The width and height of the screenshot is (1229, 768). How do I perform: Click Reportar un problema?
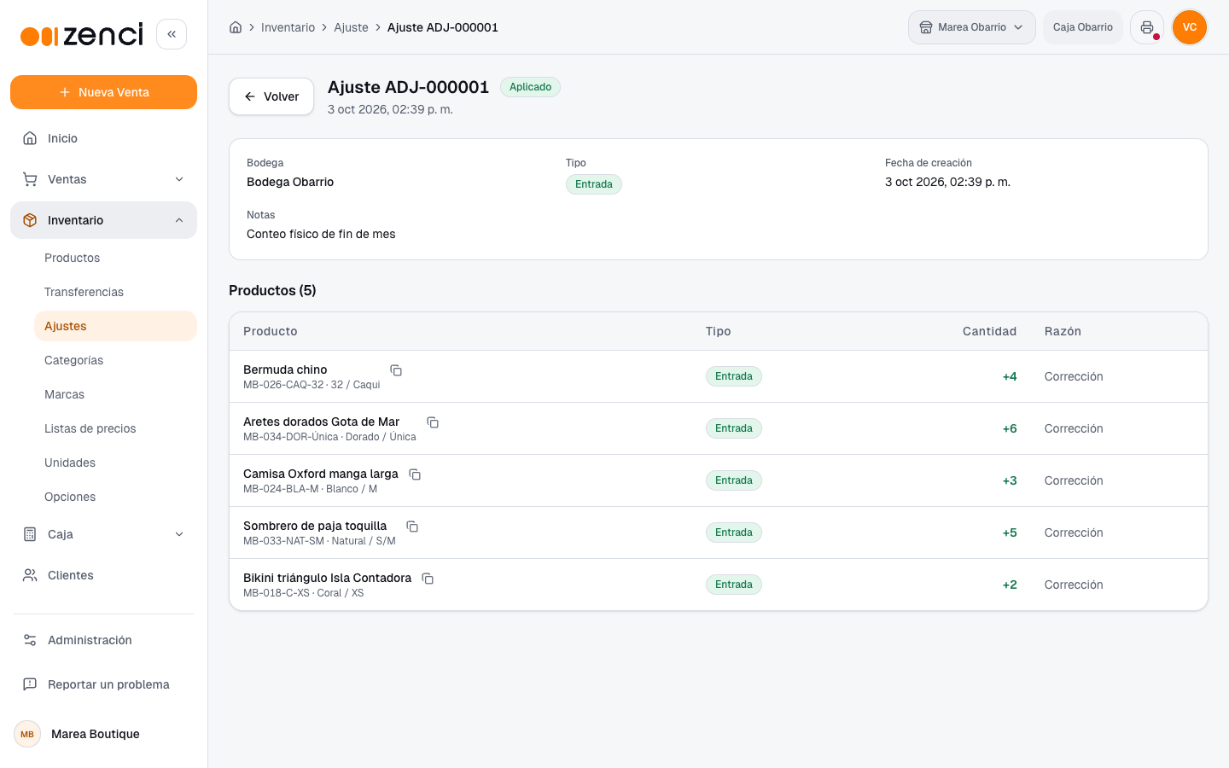[x=103, y=684]
